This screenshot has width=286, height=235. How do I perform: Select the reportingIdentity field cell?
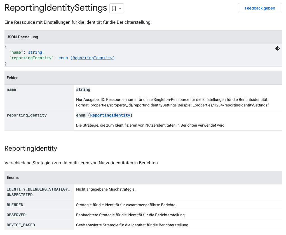[27, 115]
